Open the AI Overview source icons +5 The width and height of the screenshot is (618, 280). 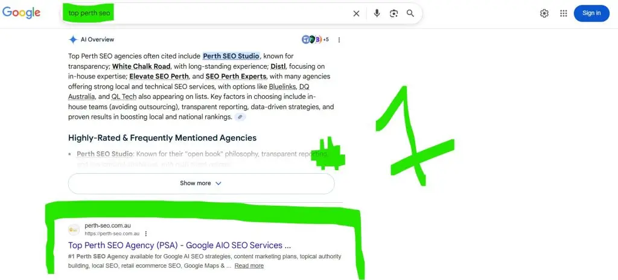(x=315, y=39)
